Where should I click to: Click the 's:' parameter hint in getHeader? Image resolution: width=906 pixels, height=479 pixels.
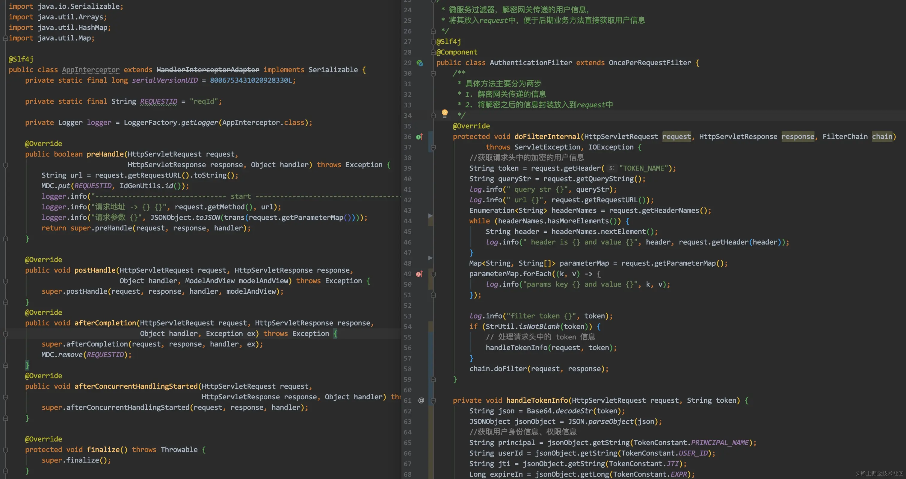pos(611,168)
